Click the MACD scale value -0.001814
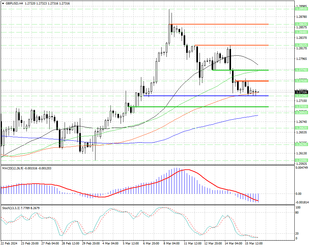309x247 pixels. pyautogui.click(x=302, y=202)
